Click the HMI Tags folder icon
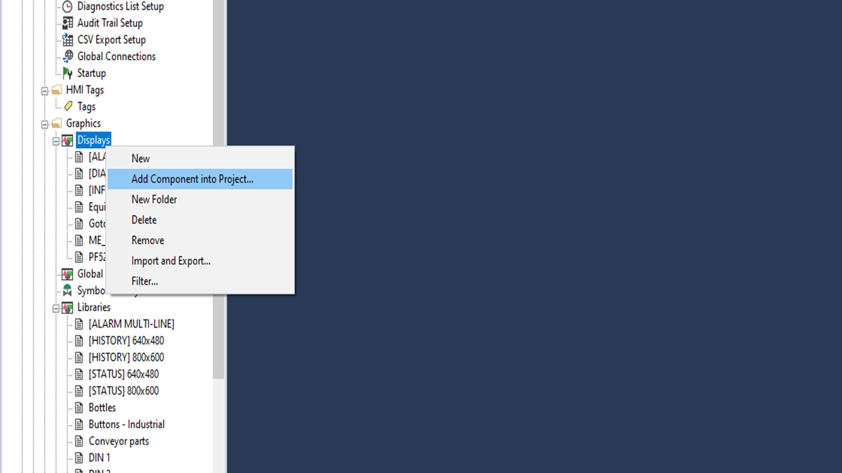Screen dimensions: 842x473 tap(57, 89)
